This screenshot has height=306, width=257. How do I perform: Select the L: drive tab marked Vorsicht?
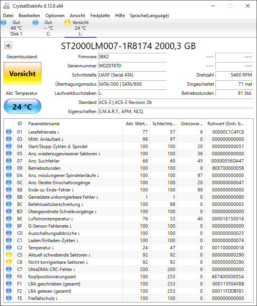pos(80,28)
